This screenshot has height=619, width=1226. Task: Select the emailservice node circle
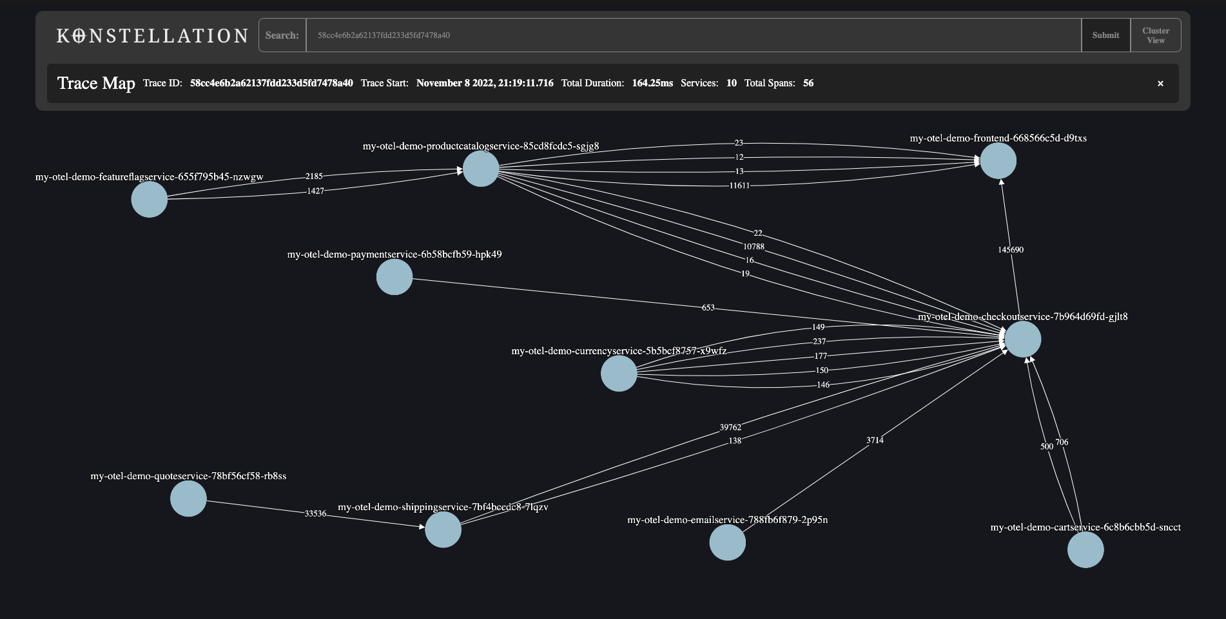click(728, 542)
